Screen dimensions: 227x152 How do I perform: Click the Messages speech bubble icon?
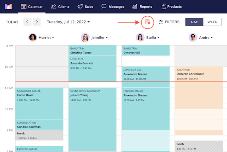coord(104,6)
